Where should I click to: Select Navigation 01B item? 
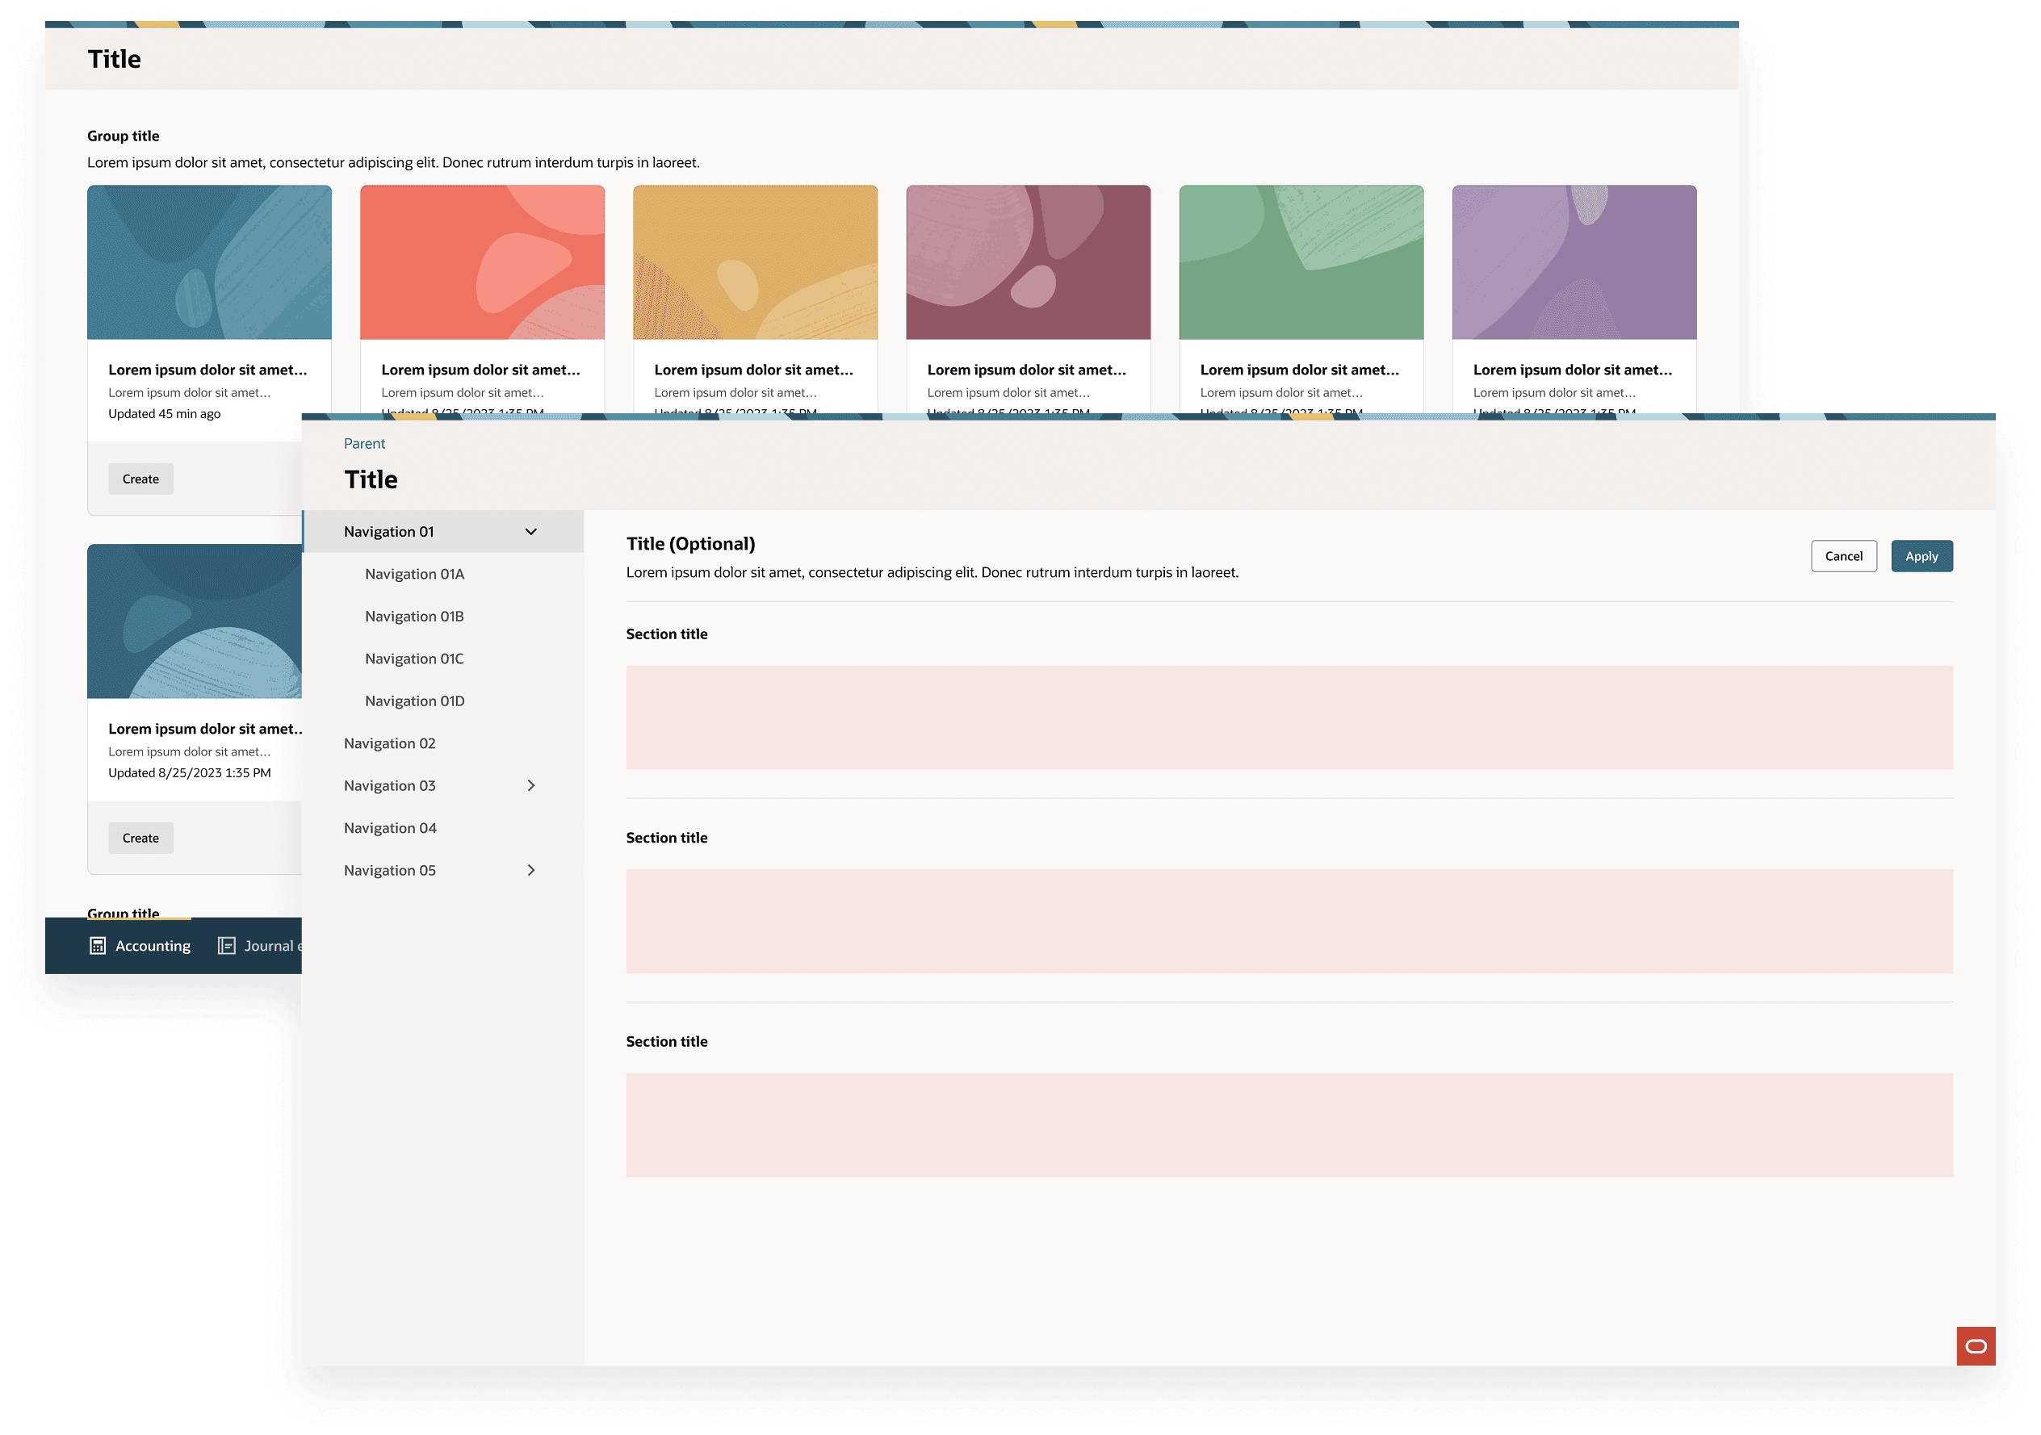tap(414, 616)
